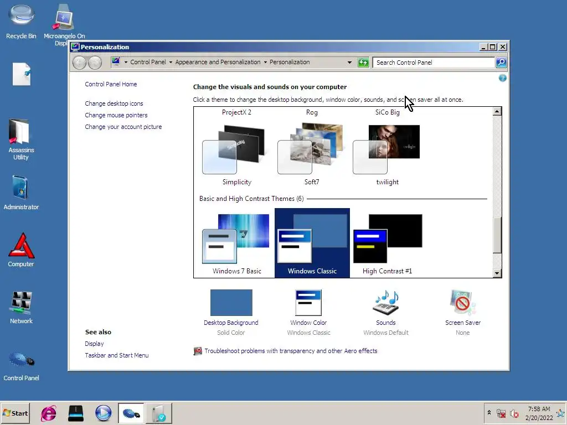Viewport: 567px width, 425px height.
Task: Click the Control Panel taskbar button
Action: tap(131, 413)
